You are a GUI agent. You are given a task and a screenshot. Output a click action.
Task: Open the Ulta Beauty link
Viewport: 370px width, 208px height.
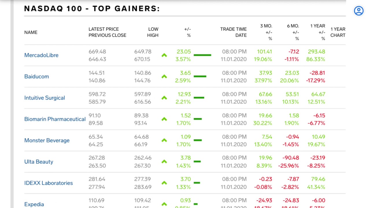pyautogui.click(x=39, y=162)
